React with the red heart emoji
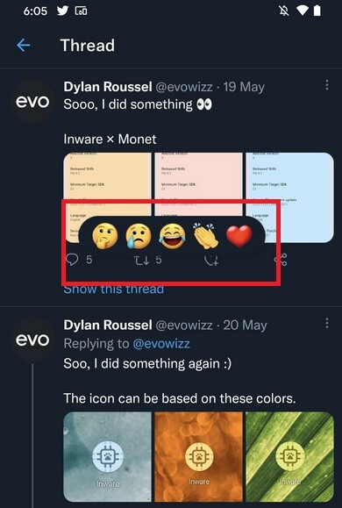The image size is (342, 508). pos(239,237)
